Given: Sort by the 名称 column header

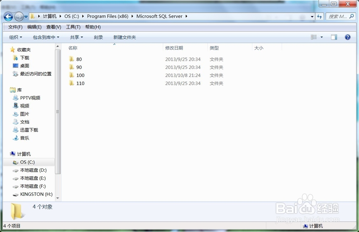Looking at the screenshot, I should (73, 48).
